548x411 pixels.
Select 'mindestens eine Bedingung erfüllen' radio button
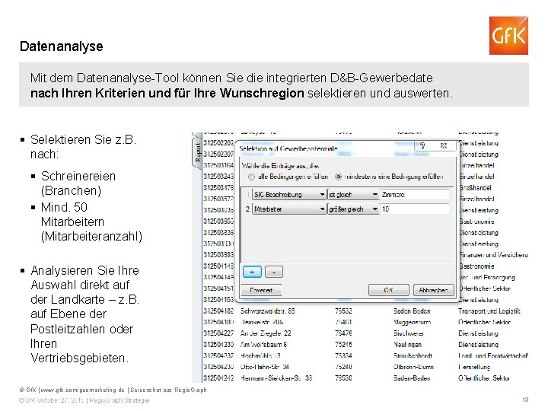click(338, 177)
